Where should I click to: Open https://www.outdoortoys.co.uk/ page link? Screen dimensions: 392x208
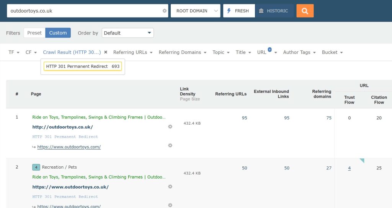tap(70, 187)
